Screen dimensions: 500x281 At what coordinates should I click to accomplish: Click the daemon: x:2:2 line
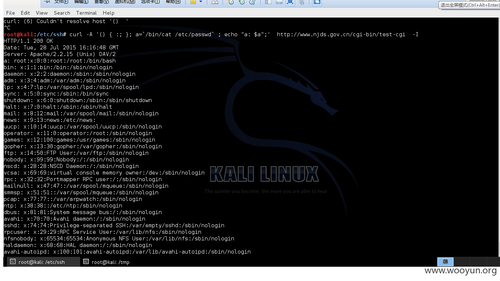pos(70,74)
